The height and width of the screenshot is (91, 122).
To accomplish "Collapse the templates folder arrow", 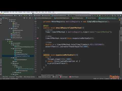I will click(10, 29).
